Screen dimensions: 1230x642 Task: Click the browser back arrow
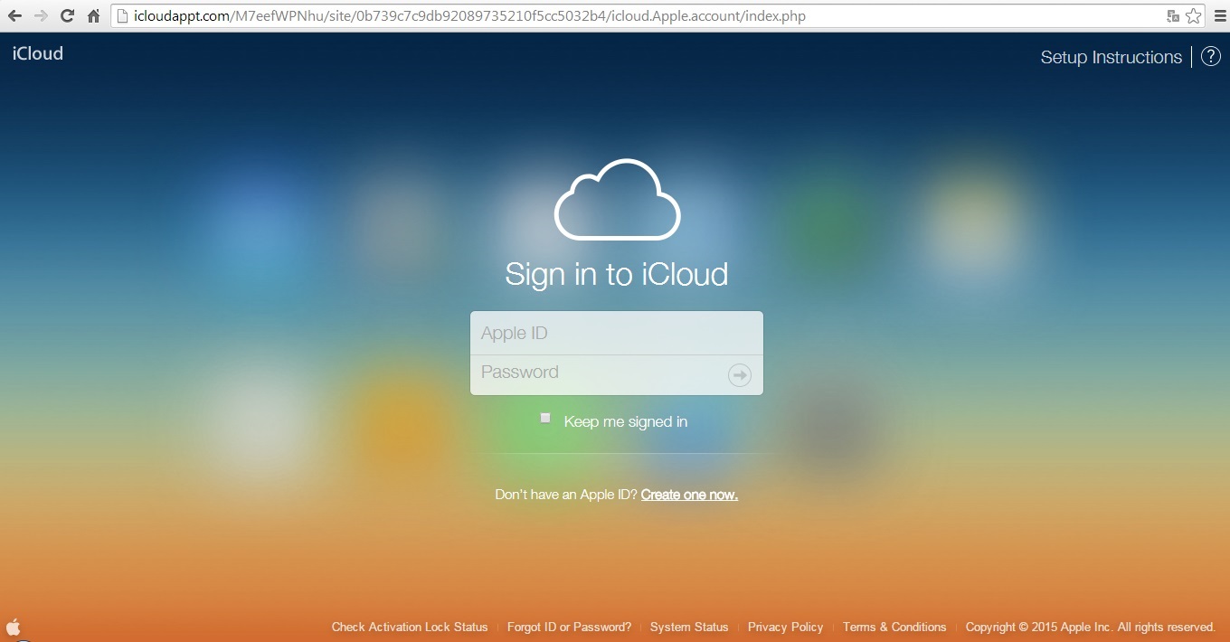pyautogui.click(x=14, y=16)
